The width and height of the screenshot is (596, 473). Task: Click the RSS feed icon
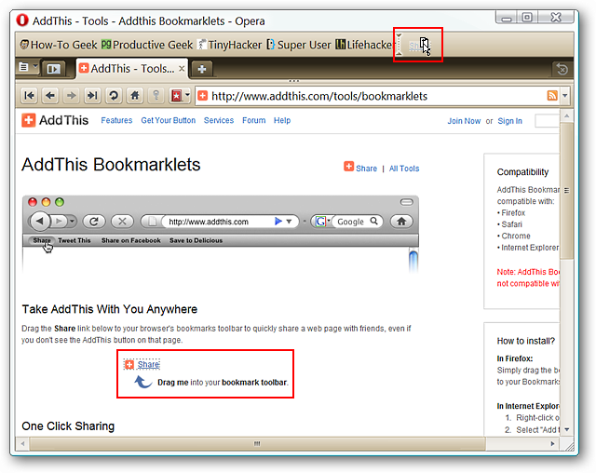(x=552, y=96)
